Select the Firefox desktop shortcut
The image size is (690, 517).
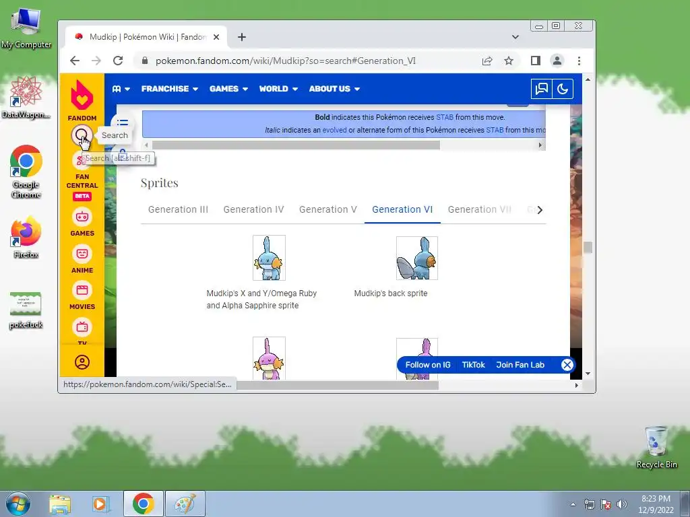pyautogui.click(x=26, y=237)
